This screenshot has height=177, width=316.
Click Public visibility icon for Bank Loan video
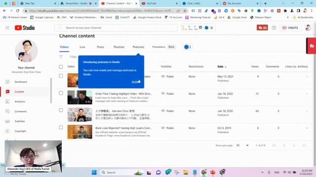coord(163,128)
